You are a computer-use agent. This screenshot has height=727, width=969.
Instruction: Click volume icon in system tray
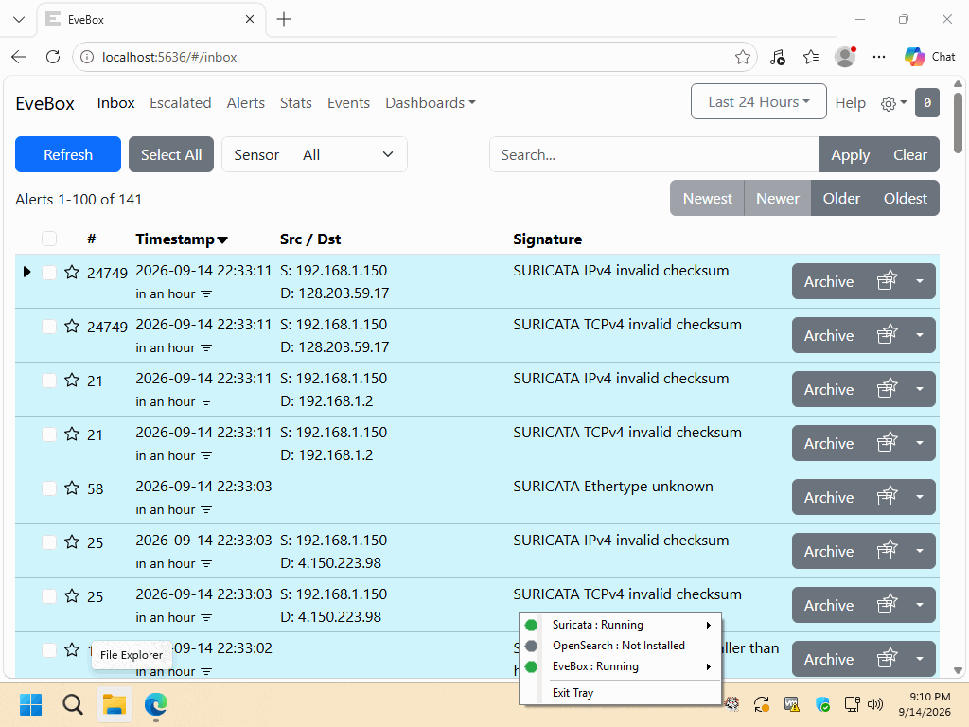[x=875, y=704]
